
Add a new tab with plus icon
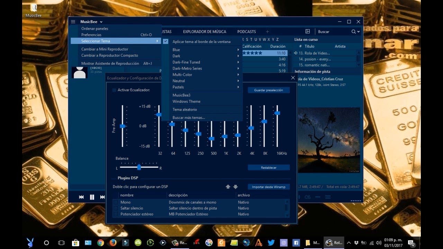click(267, 31)
